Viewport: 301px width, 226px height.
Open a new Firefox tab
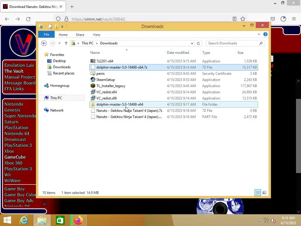click(x=72, y=7)
